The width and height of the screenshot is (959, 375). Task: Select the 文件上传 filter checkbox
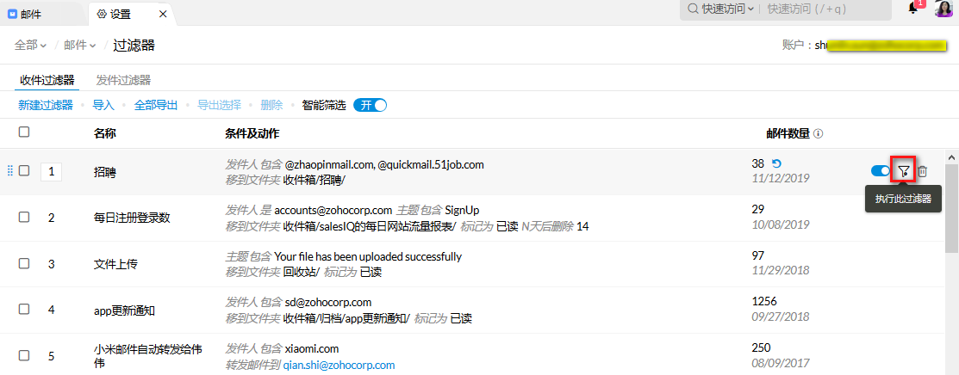24,263
